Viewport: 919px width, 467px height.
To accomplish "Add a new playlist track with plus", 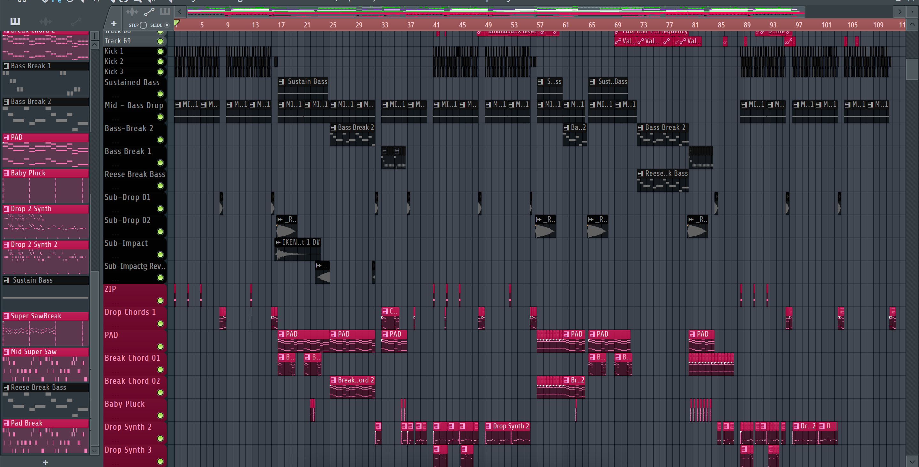I will (114, 24).
